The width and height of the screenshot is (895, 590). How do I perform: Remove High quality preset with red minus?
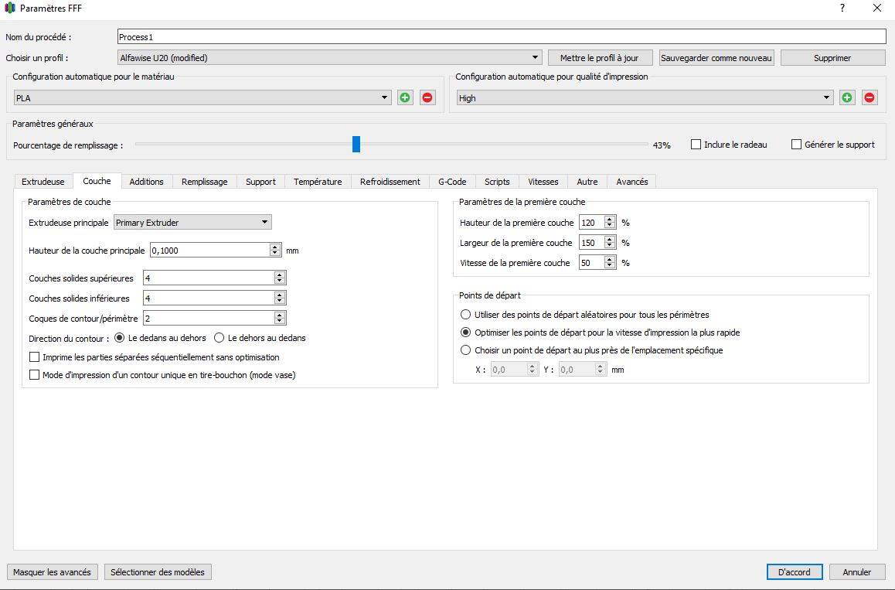(x=869, y=97)
